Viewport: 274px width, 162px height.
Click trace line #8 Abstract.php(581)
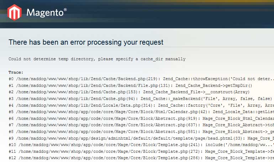141,132
